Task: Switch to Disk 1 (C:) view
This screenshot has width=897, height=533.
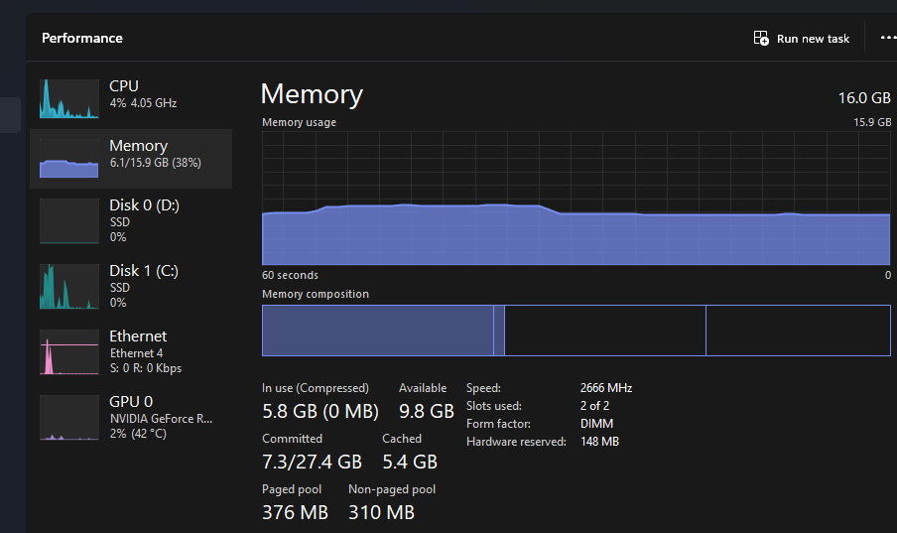Action: click(x=131, y=286)
